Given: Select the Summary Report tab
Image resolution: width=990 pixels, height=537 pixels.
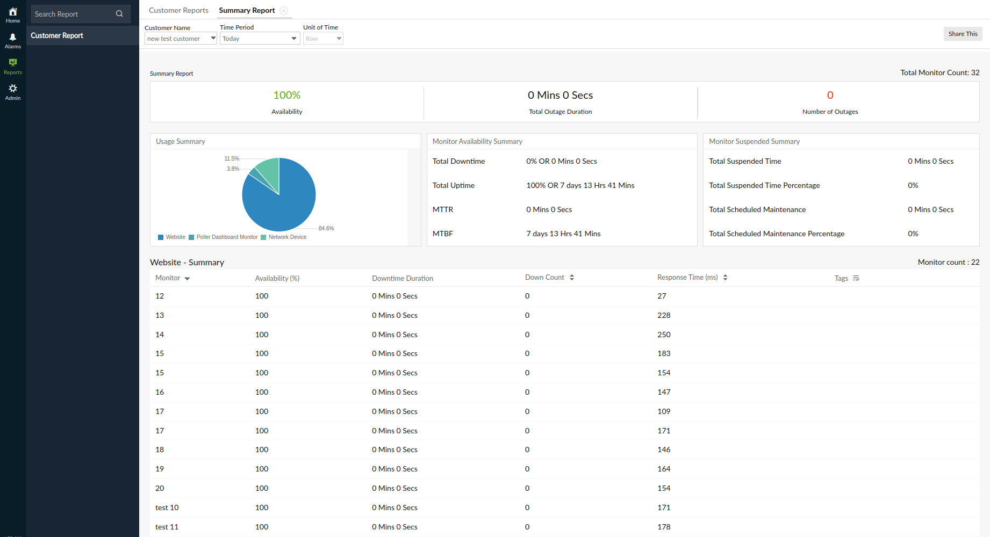Looking at the screenshot, I should click(247, 10).
